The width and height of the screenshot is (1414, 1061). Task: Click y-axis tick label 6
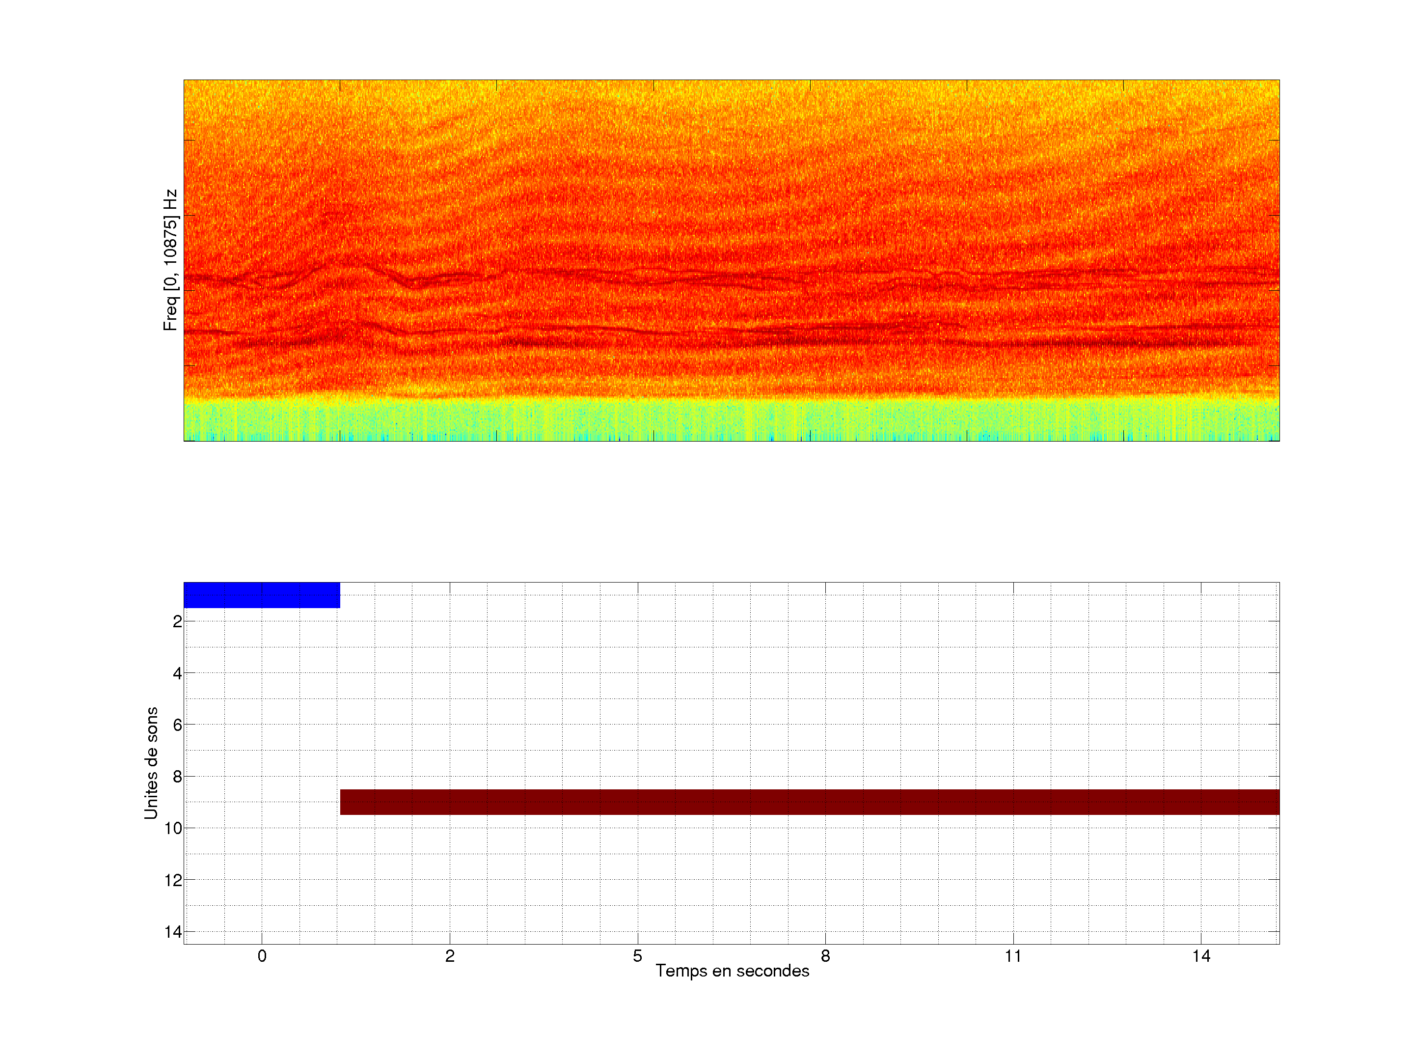(177, 725)
